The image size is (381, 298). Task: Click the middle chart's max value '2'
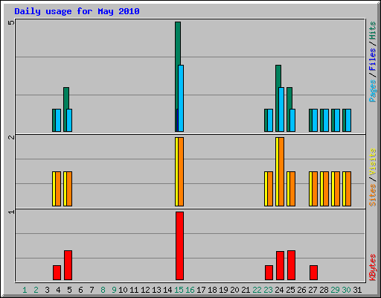coord(11,137)
